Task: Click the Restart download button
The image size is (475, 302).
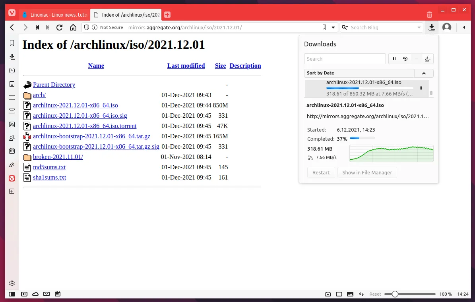Action: point(321,172)
